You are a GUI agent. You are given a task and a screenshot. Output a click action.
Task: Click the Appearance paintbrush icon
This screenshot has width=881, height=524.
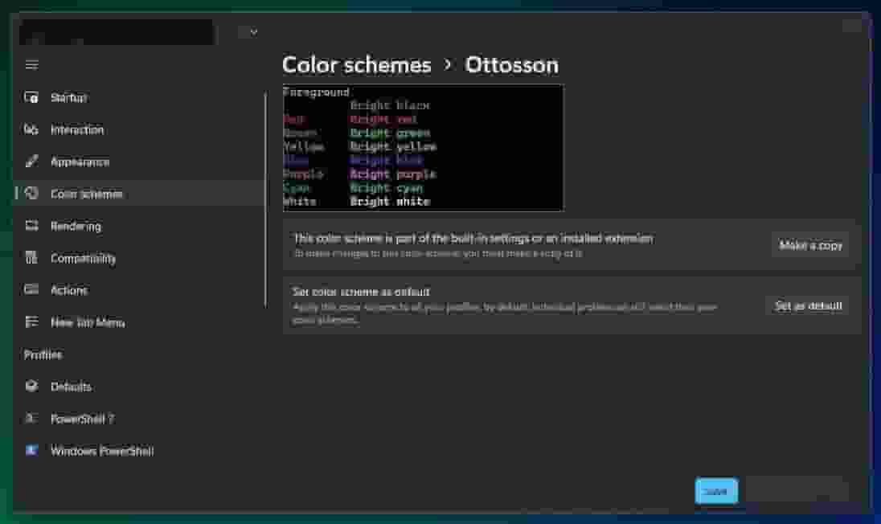[x=31, y=162]
